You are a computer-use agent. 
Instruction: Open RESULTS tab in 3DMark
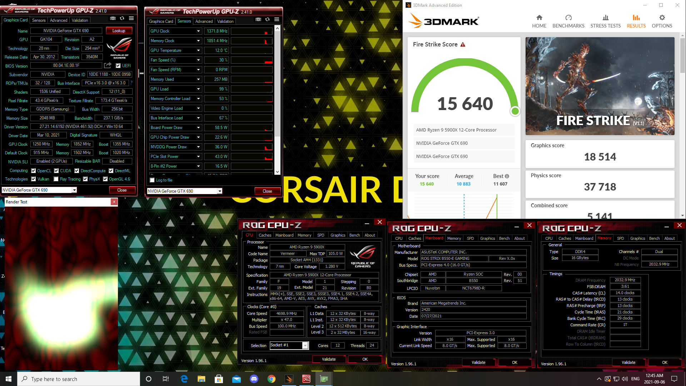(636, 21)
